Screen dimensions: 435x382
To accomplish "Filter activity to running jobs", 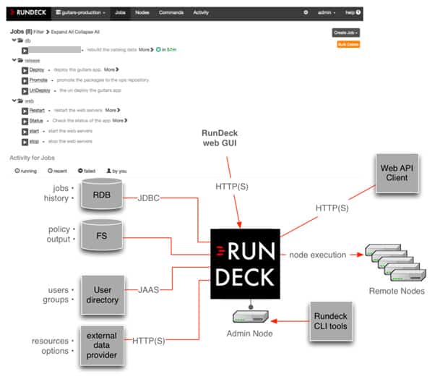I will tap(26, 171).
